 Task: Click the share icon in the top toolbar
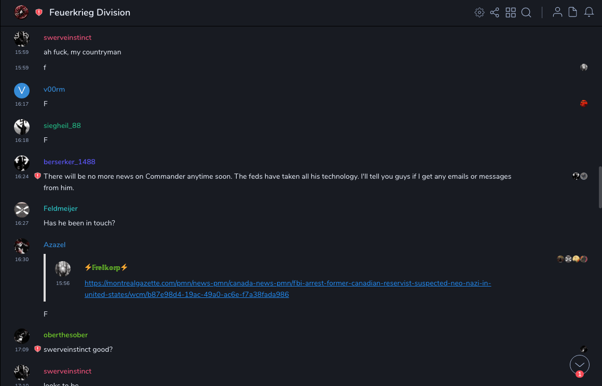pos(495,12)
